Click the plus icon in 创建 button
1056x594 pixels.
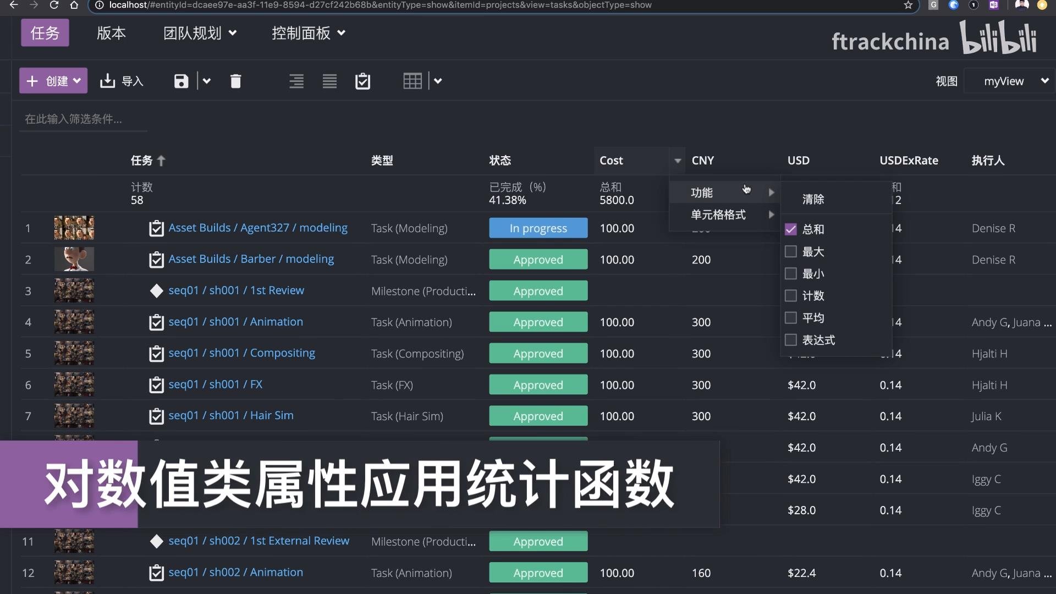tap(32, 81)
